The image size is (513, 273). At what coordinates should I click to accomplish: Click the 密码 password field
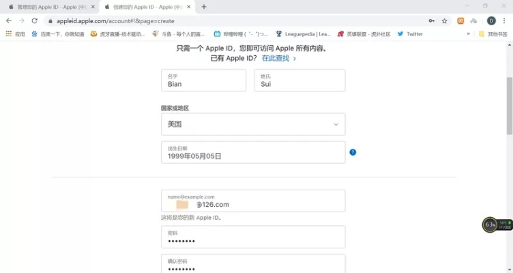(253, 237)
